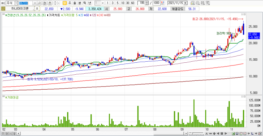Select the 월 monthly period toggle

pyautogui.click(x=75, y=3)
